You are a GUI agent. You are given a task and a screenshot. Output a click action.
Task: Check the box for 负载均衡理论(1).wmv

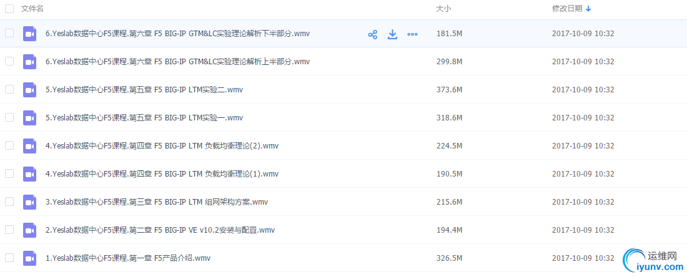coord(9,173)
